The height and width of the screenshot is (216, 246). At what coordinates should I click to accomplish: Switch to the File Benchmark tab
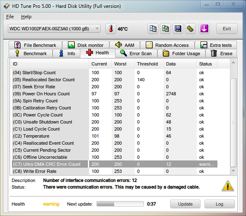tap(35, 45)
